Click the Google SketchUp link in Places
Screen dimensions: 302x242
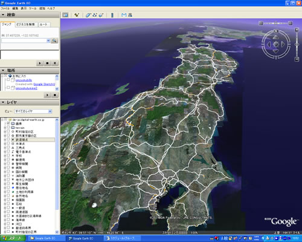44,84
